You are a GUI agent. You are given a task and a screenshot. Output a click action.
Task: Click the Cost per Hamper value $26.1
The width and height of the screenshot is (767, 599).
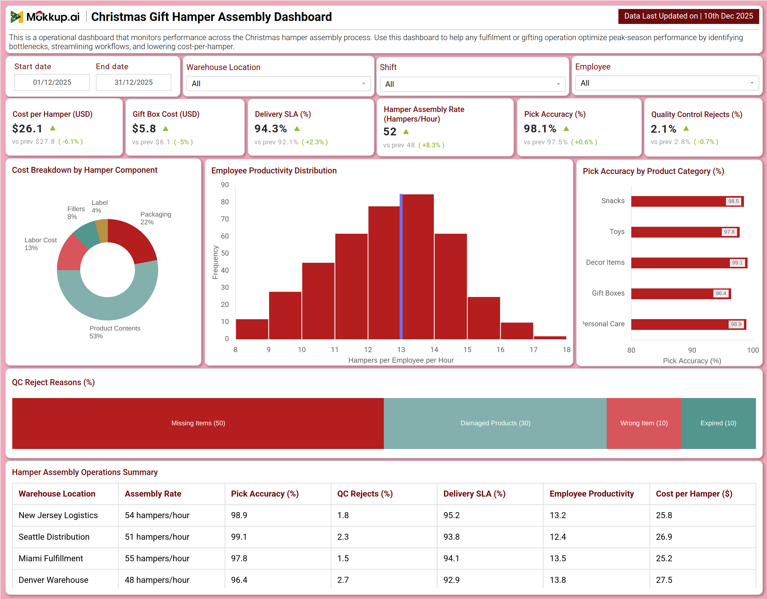[27, 128]
